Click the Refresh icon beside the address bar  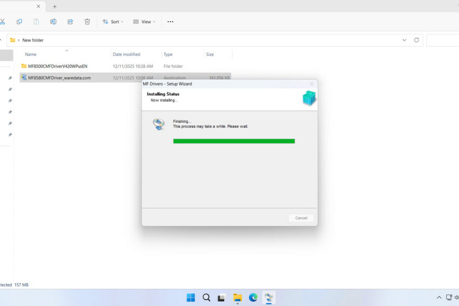(x=417, y=40)
